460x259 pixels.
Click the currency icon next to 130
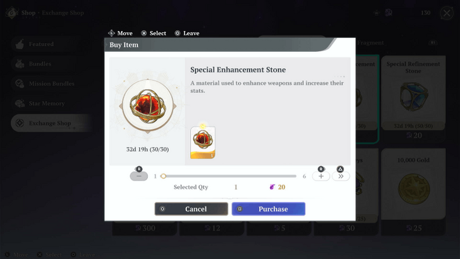[x=389, y=13]
